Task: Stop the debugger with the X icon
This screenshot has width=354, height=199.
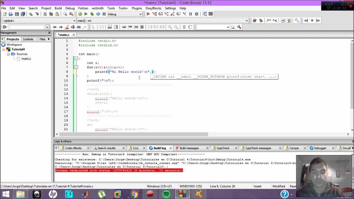Action: (197, 14)
